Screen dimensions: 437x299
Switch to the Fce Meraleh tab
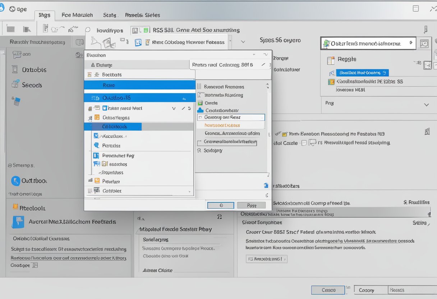click(x=77, y=15)
